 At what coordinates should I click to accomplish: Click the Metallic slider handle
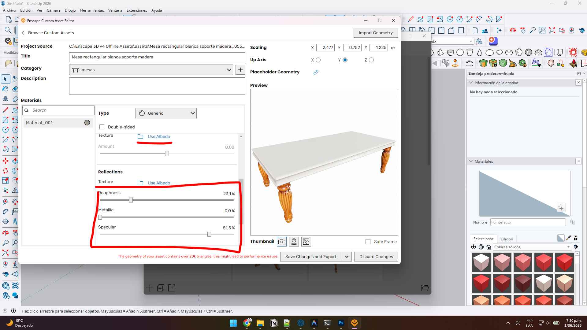coord(100,217)
